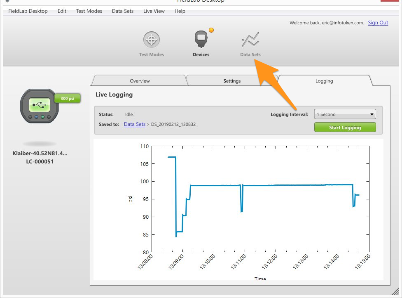Open the Test Modes menu
Viewport: 402px width, 298px height.
(x=89, y=11)
